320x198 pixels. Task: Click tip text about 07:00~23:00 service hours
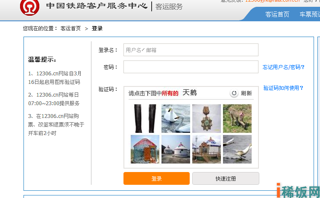click(x=54, y=99)
